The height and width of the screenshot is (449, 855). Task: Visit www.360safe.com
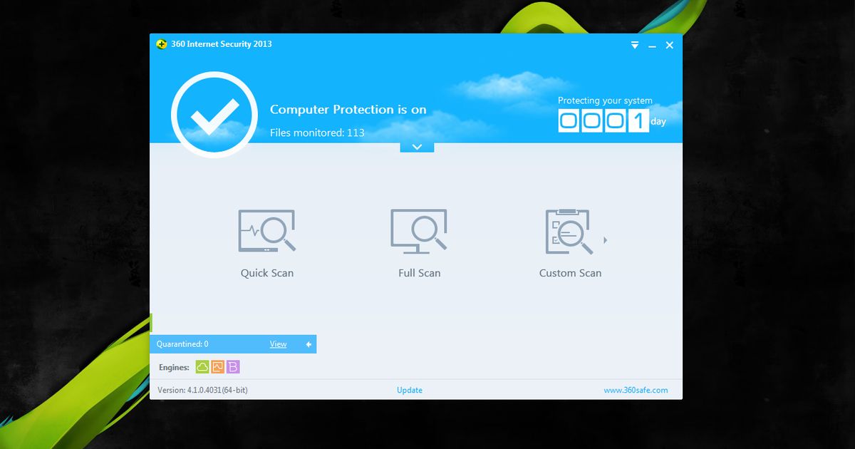636,390
